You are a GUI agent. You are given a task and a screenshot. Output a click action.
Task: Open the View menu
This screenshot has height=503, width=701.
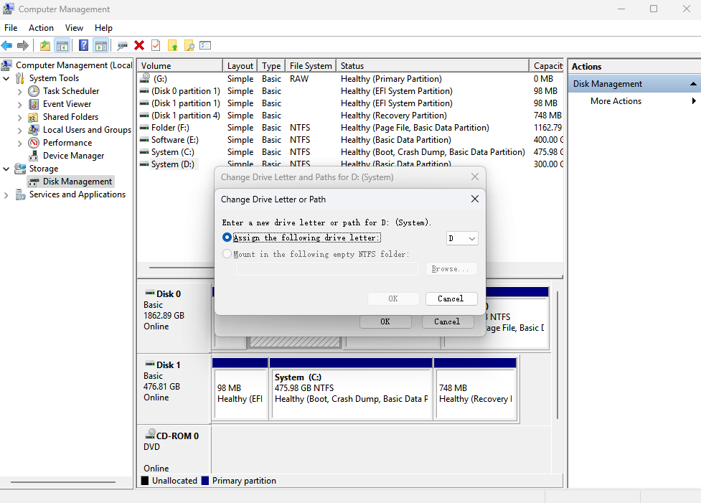pyautogui.click(x=74, y=28)
